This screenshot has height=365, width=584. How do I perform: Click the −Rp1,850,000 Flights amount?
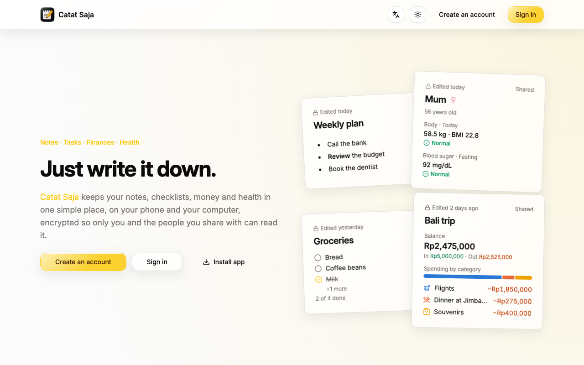pyautogui.click(x=510, y=289)
